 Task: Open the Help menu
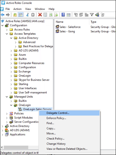click(x=51, y=9)
